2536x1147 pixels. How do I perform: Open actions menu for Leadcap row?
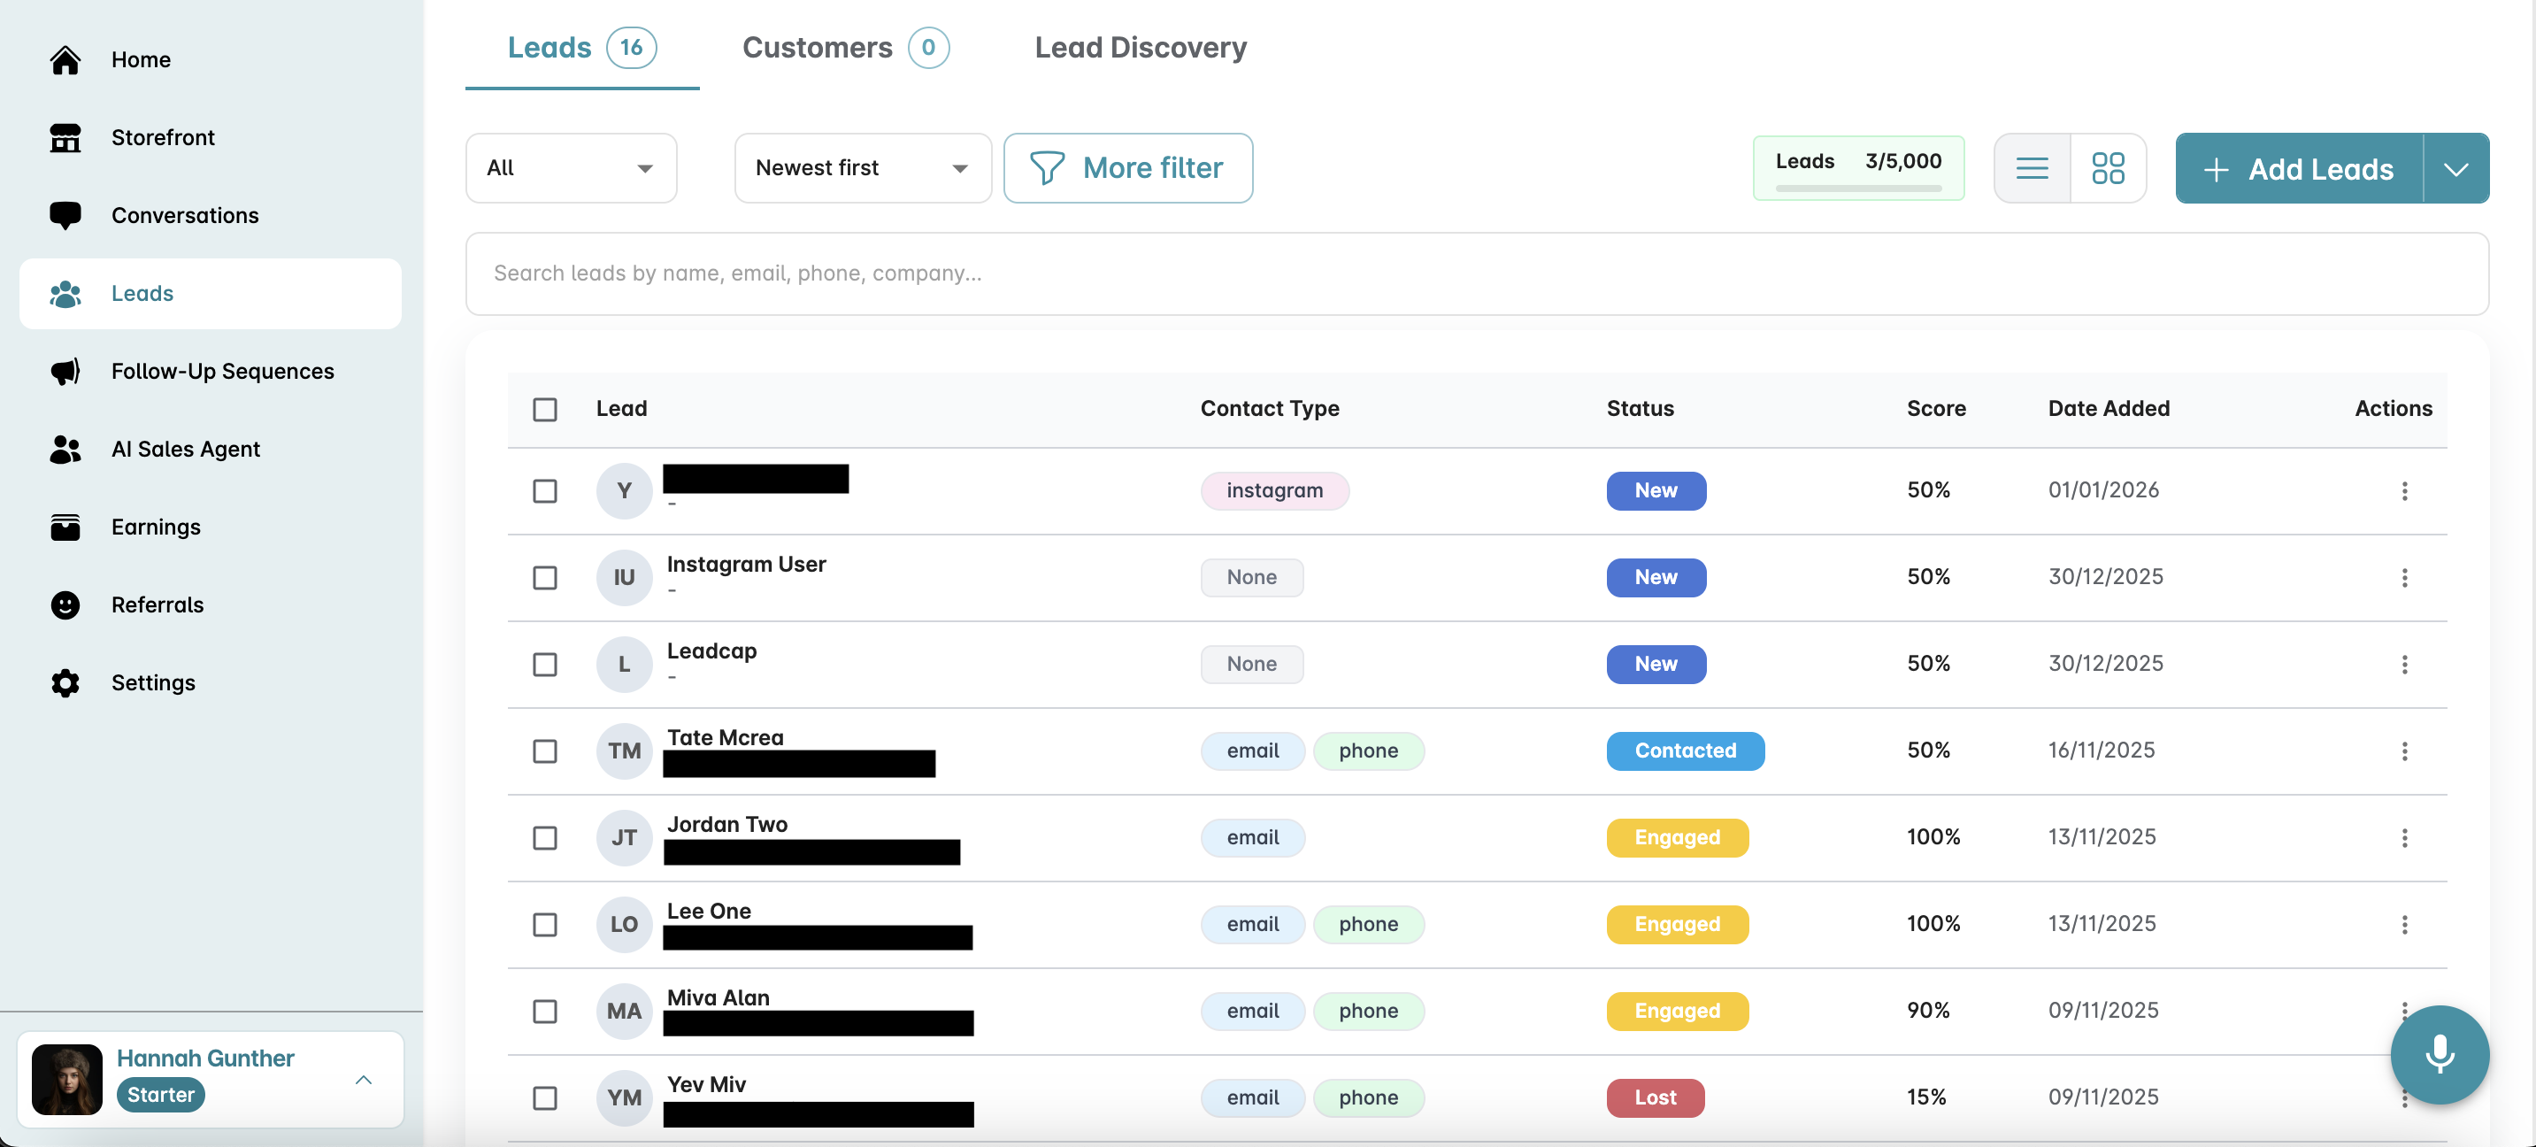[x=2404, y=665]
